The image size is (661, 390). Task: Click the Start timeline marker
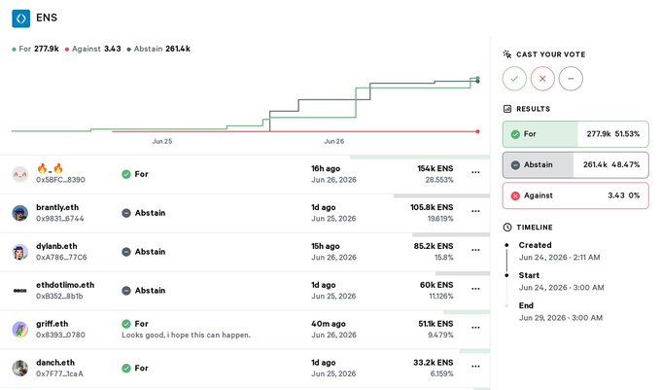506,275
